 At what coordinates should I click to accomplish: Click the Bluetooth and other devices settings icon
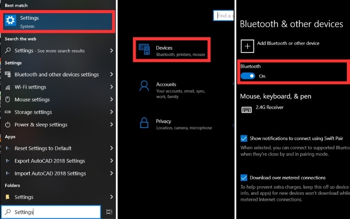coord(8,74)
